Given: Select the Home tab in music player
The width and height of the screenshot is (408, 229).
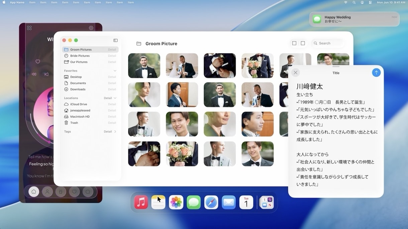Looking at the screenshot, I should point(33,192).
